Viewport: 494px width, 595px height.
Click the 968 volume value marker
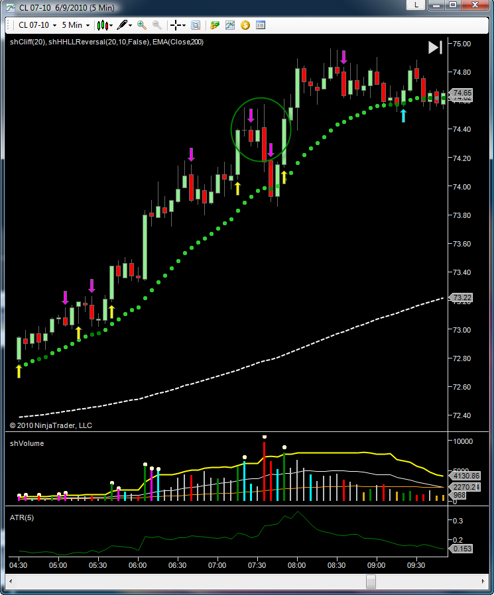click(x=458, y=495)
